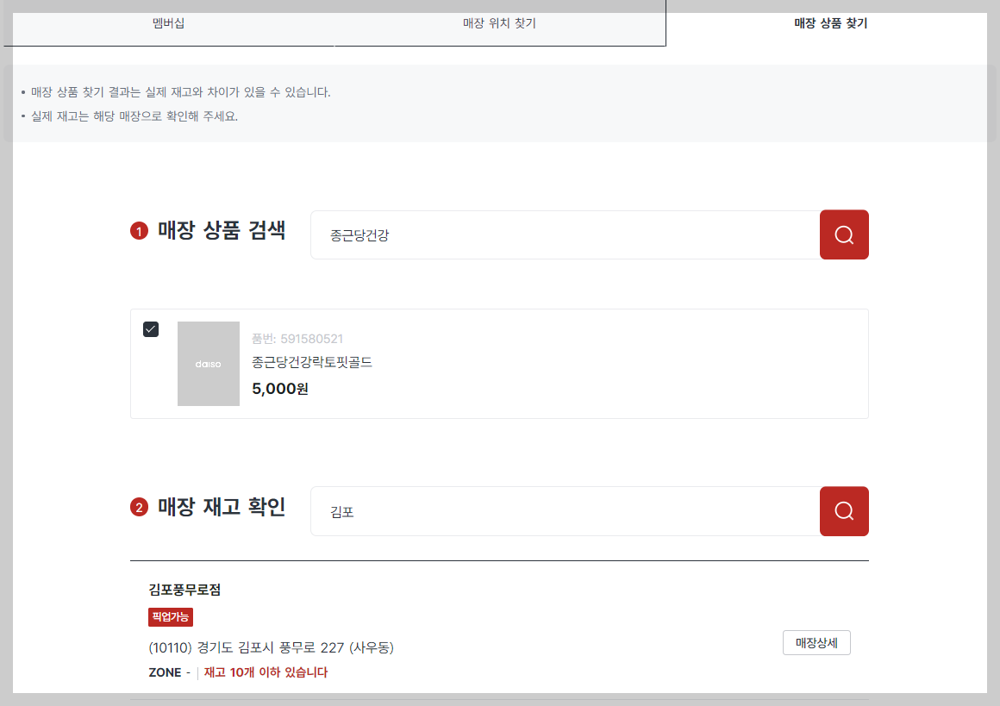
Task: Click the 5,000원 price text
Action: click(280, 389)
